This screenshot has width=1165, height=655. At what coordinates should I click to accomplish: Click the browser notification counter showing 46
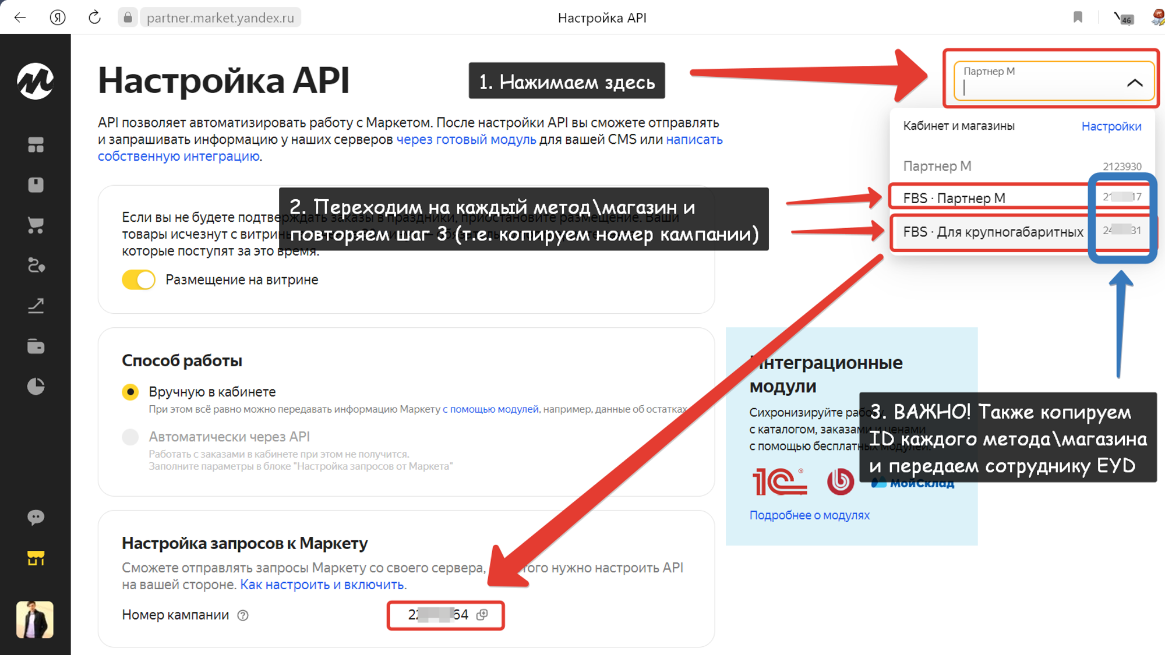(1127, 19)
